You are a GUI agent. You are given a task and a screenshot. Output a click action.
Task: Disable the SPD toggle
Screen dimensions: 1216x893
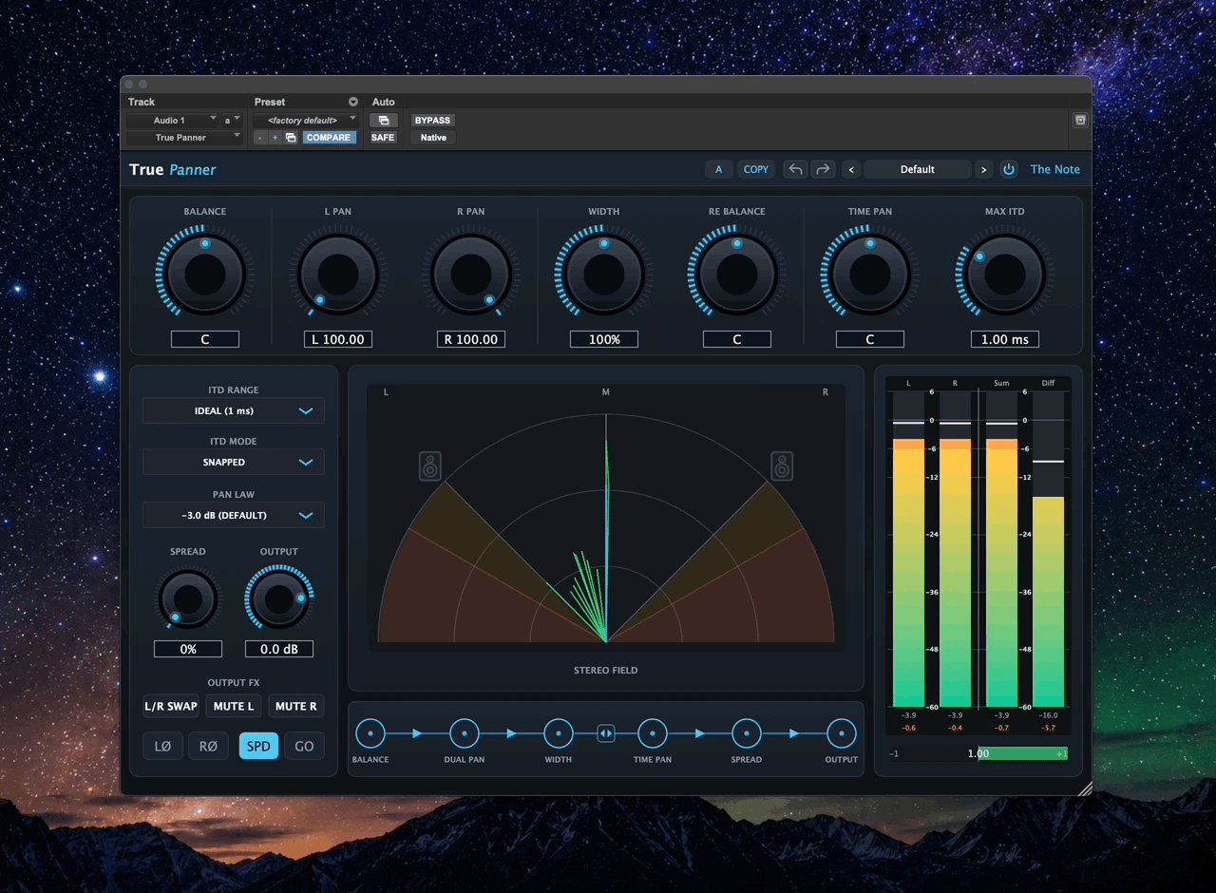(x=258, y=746)
